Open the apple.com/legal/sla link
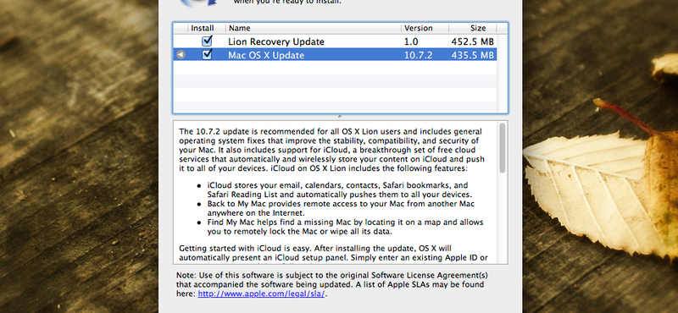The width and height of the screenshot is (678, 313). [262, 294]
